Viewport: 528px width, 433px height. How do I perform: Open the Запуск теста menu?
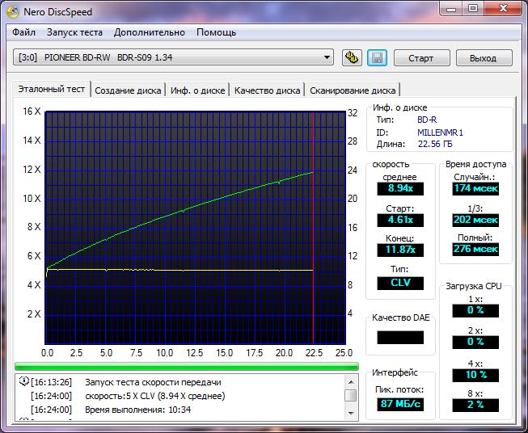tap(74, 32)
